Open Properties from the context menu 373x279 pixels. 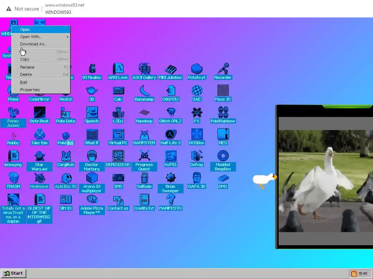[x=41, y=90]
